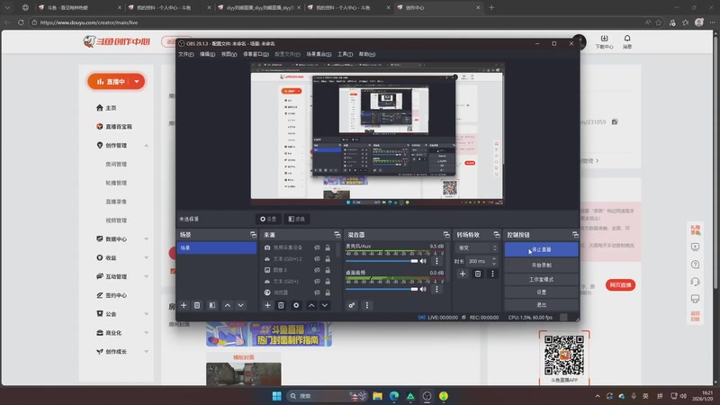The width and height of the screenshot is (720, 405).
Task: Toggle lock on 文本 (GDI+) 2 source
Action: [328, 259]
